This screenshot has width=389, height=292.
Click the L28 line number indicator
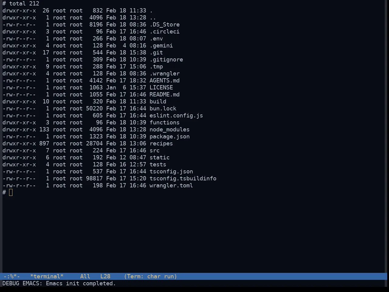point(105,276)
